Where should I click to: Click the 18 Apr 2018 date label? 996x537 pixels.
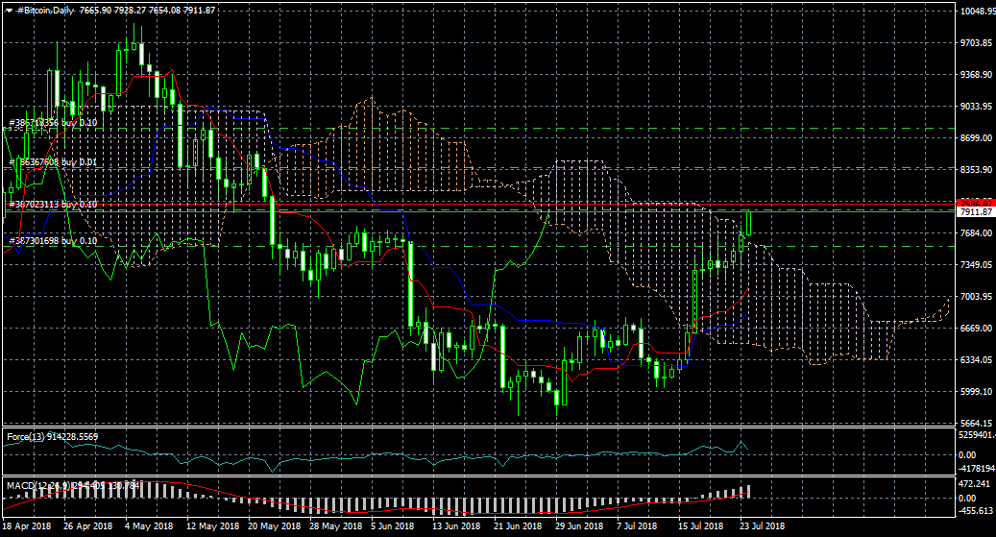click(27, 526)
